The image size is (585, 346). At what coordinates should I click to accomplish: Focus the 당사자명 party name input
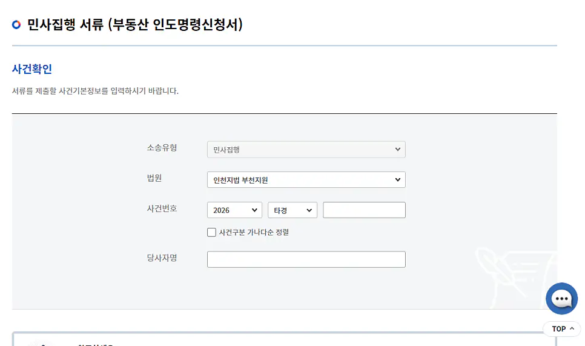[306, 259]
